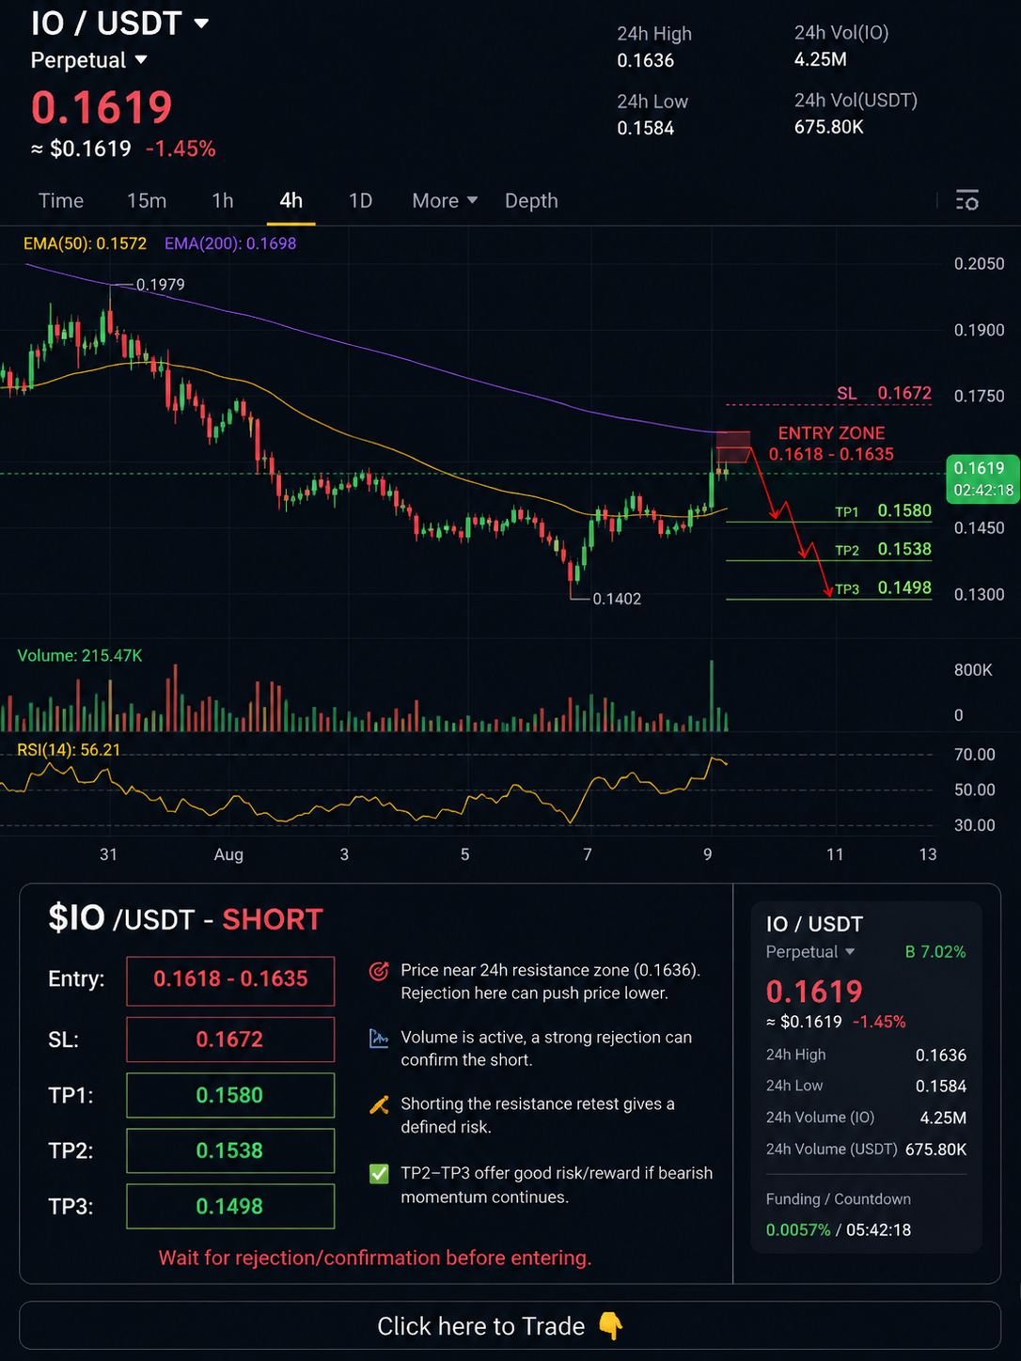The width and height of the screenshot is (1021, 1361).
Task: Click the 24h High 0.1636 header value
Action: (646, 60)
